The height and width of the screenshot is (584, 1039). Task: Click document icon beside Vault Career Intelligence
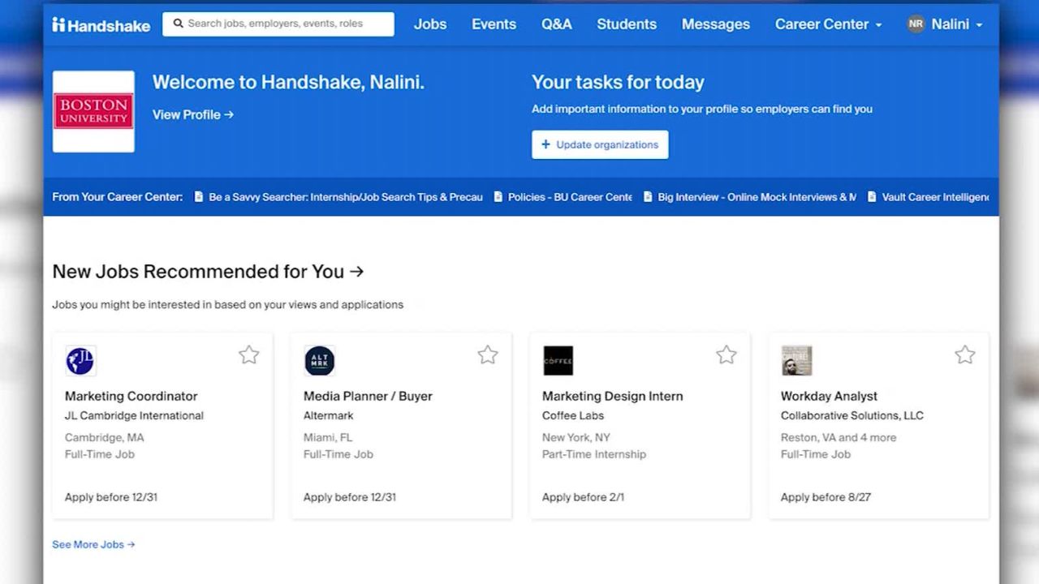[x=872, y=197]
